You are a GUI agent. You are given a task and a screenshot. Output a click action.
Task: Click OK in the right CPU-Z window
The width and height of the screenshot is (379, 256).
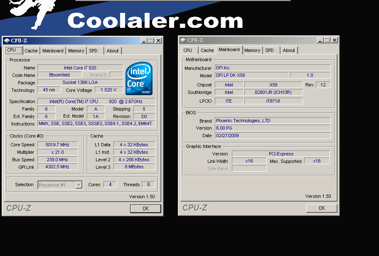322,208
